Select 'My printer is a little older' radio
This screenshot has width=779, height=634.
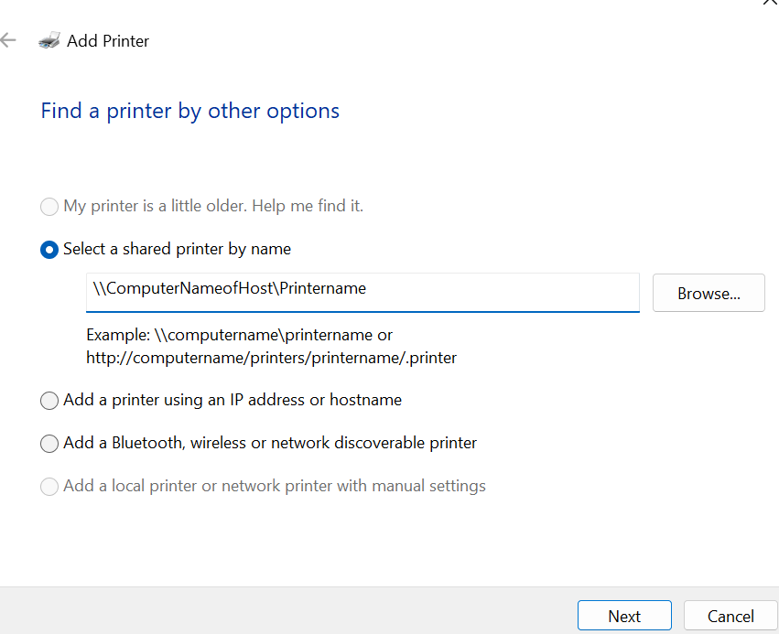(49, 207)
